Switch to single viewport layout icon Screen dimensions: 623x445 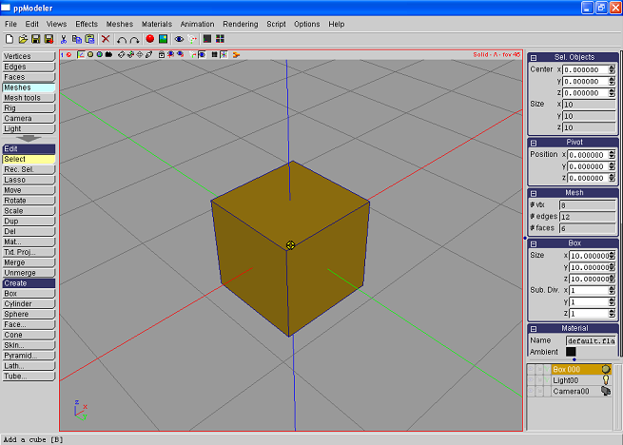click(x=207, y=39)
